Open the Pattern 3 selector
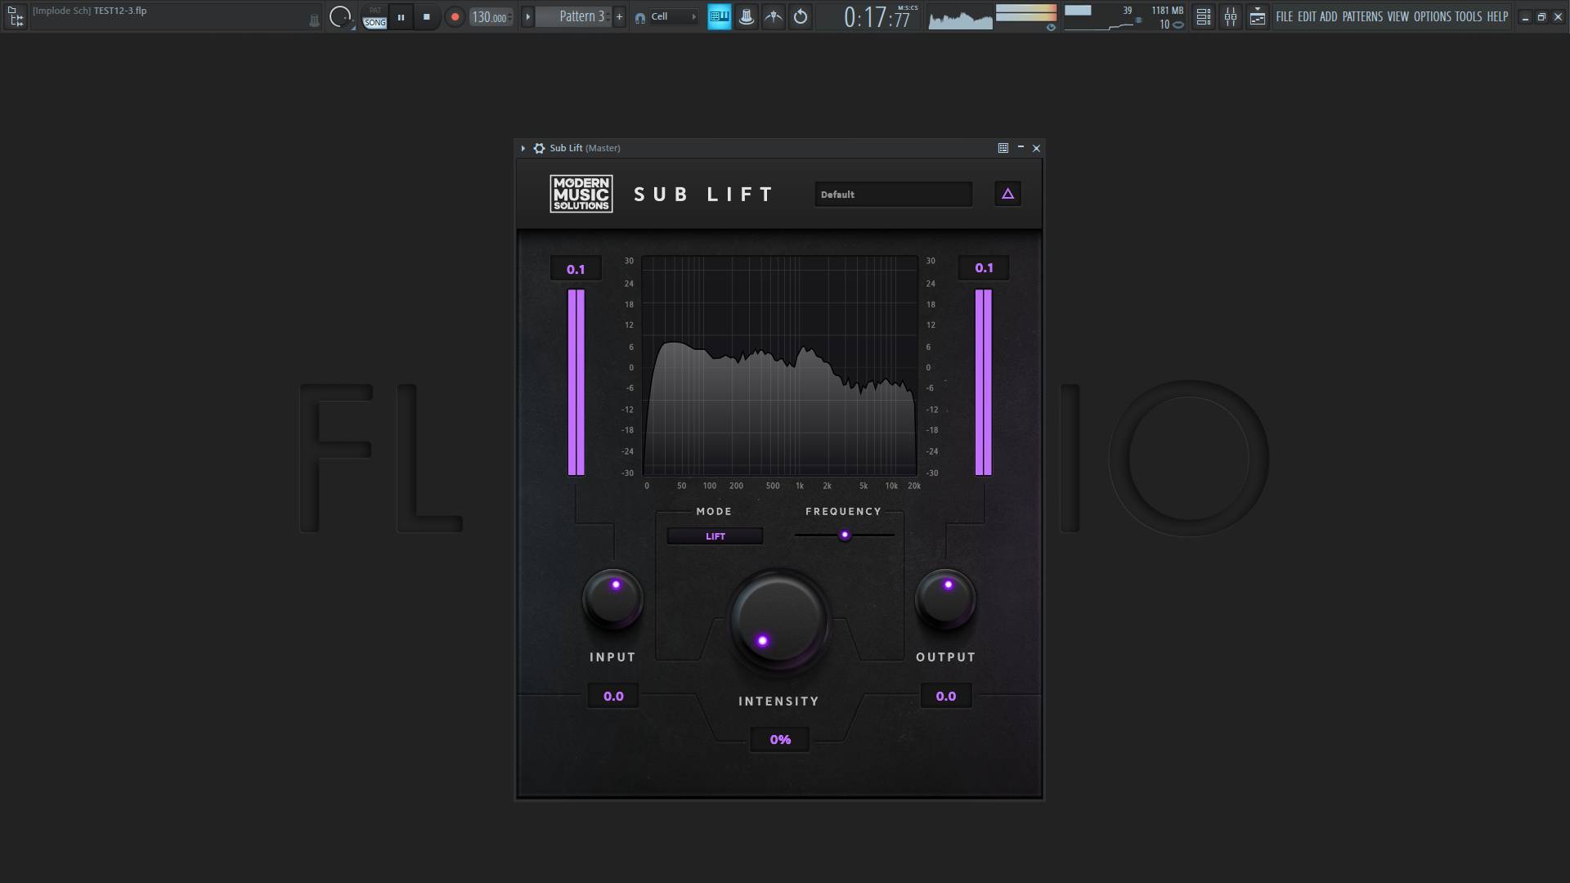 575,16
